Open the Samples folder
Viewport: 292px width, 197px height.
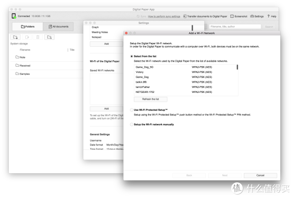(x=24, y=73)
